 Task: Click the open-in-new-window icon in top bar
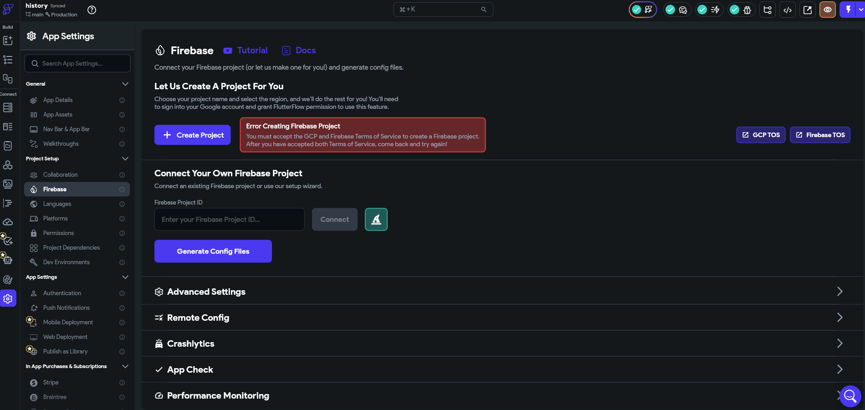(808, 10)
